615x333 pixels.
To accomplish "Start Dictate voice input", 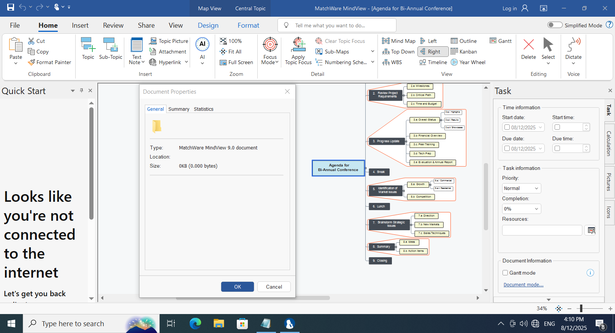I will point(573,45).
